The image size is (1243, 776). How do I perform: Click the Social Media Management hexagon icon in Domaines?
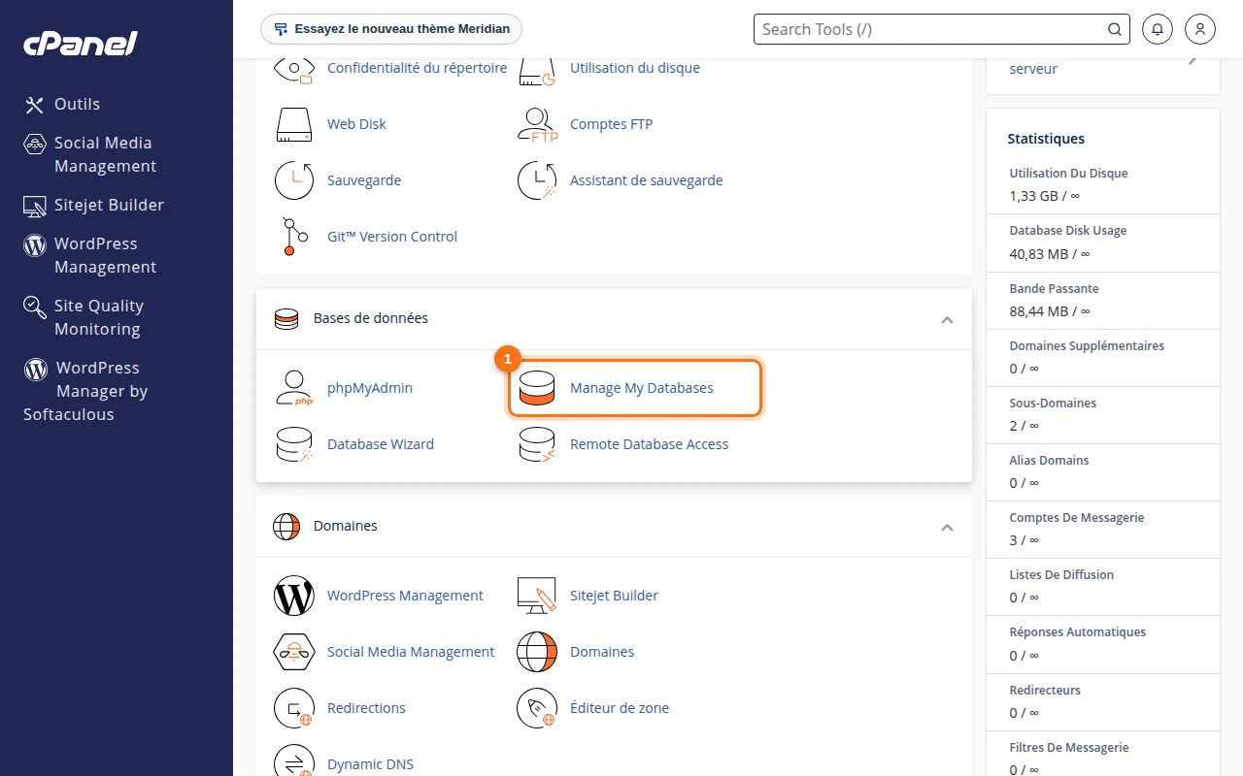click(x=293, y=652)
